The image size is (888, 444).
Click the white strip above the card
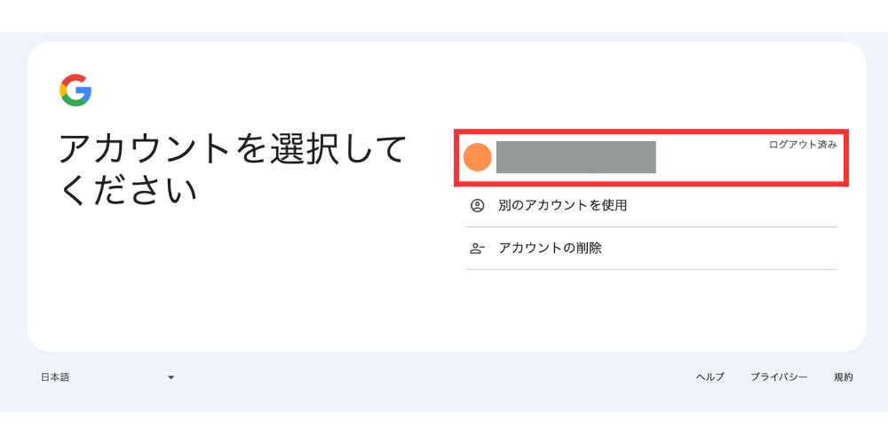point(444,15)
